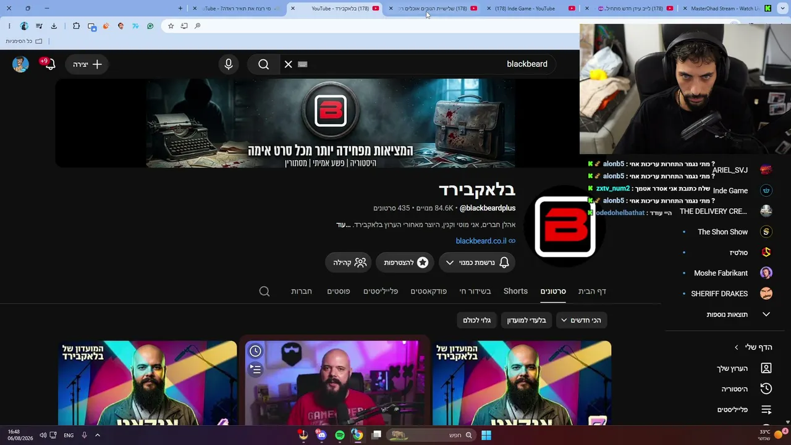Open the Chrome extensions puzzle icon
Screen dimensions: 791x445
coord(76,26)
